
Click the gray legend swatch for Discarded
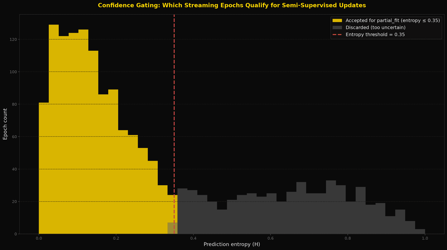point(337,27)
